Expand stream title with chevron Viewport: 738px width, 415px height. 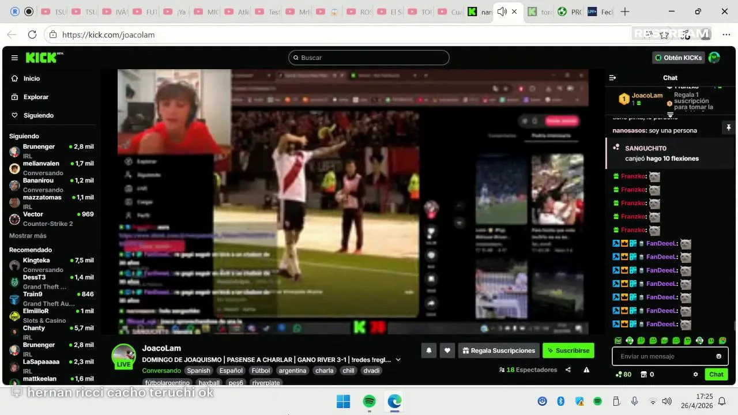[398, 360]
